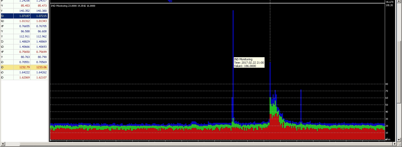Image resolution: width=402 pixels, height=147 pixels.
Task: Select the 1.48829 bid cell
Action: coord(22,42)
